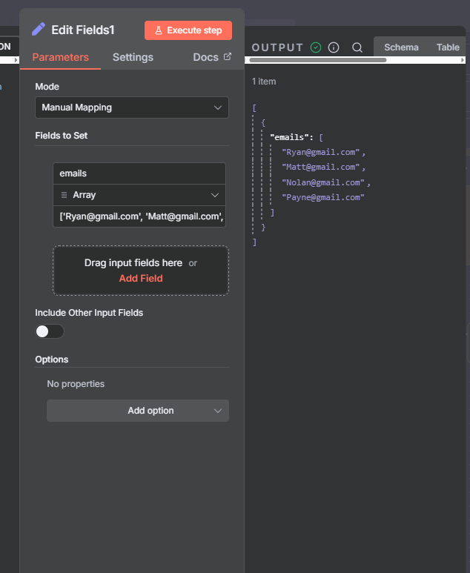Click the info icon next to OUTPUT
Image resolution: width=470 pixels, height=573 pixels.
[334, 47]
